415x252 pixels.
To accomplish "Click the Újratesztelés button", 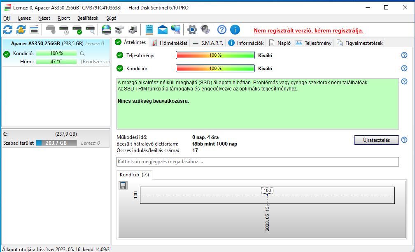I will click(376, 140).
